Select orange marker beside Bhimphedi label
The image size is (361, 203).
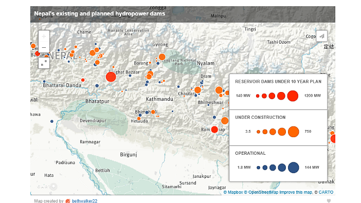tap(153, 112)
